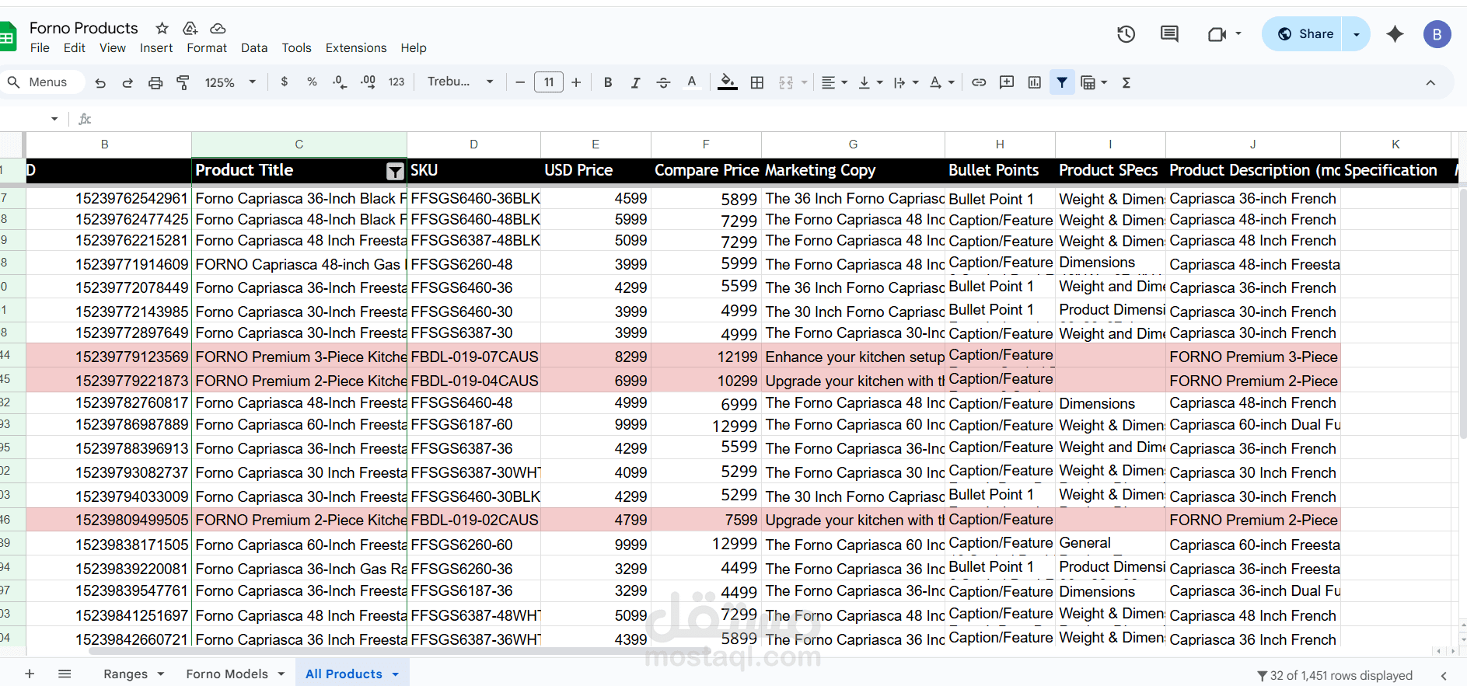Open the Edit menu
The width and height of the screenshot is (1467, 686).
pos(75,48)
